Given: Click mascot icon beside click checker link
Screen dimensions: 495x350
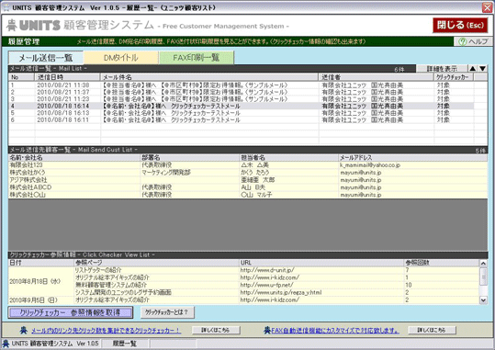Looking at the screenshot, I should pyautogui.click(x=24, y=331).
